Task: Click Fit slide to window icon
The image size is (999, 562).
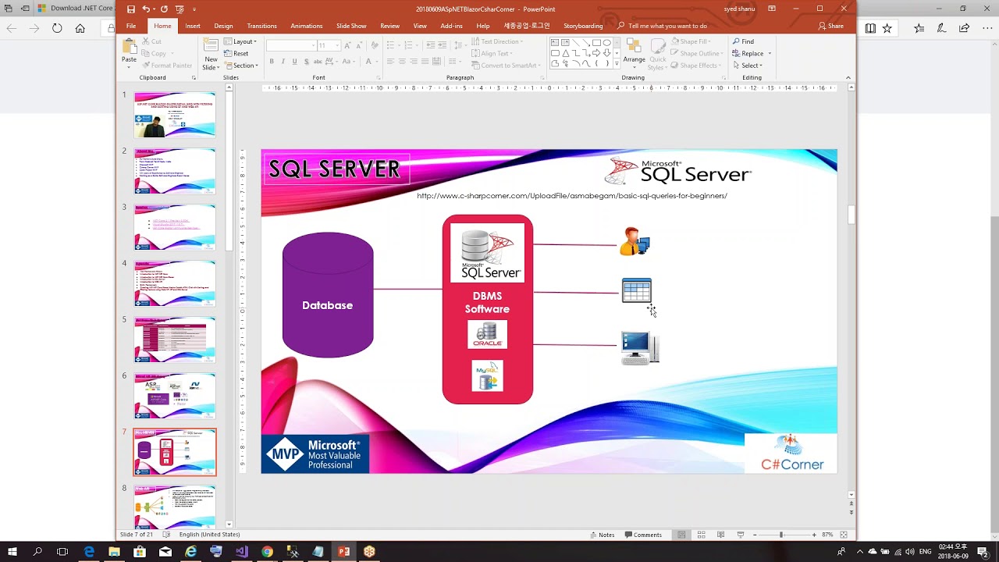Action: point(843,535)
